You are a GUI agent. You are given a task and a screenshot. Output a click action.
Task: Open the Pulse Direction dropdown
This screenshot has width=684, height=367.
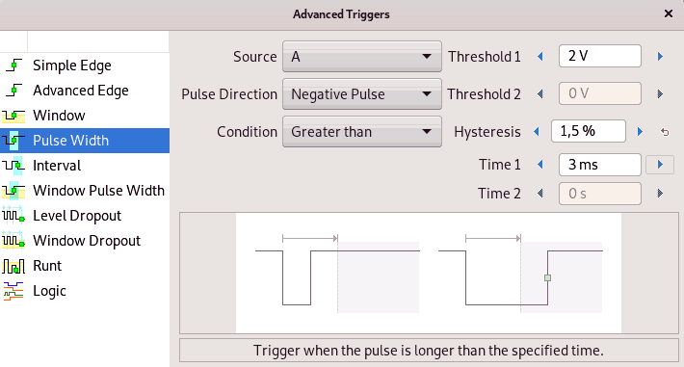(362, 94)
